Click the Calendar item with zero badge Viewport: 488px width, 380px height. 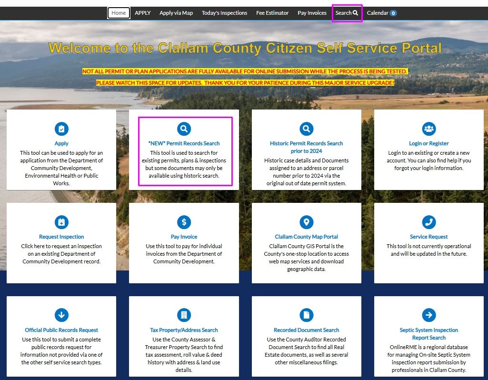coord(381,13)
